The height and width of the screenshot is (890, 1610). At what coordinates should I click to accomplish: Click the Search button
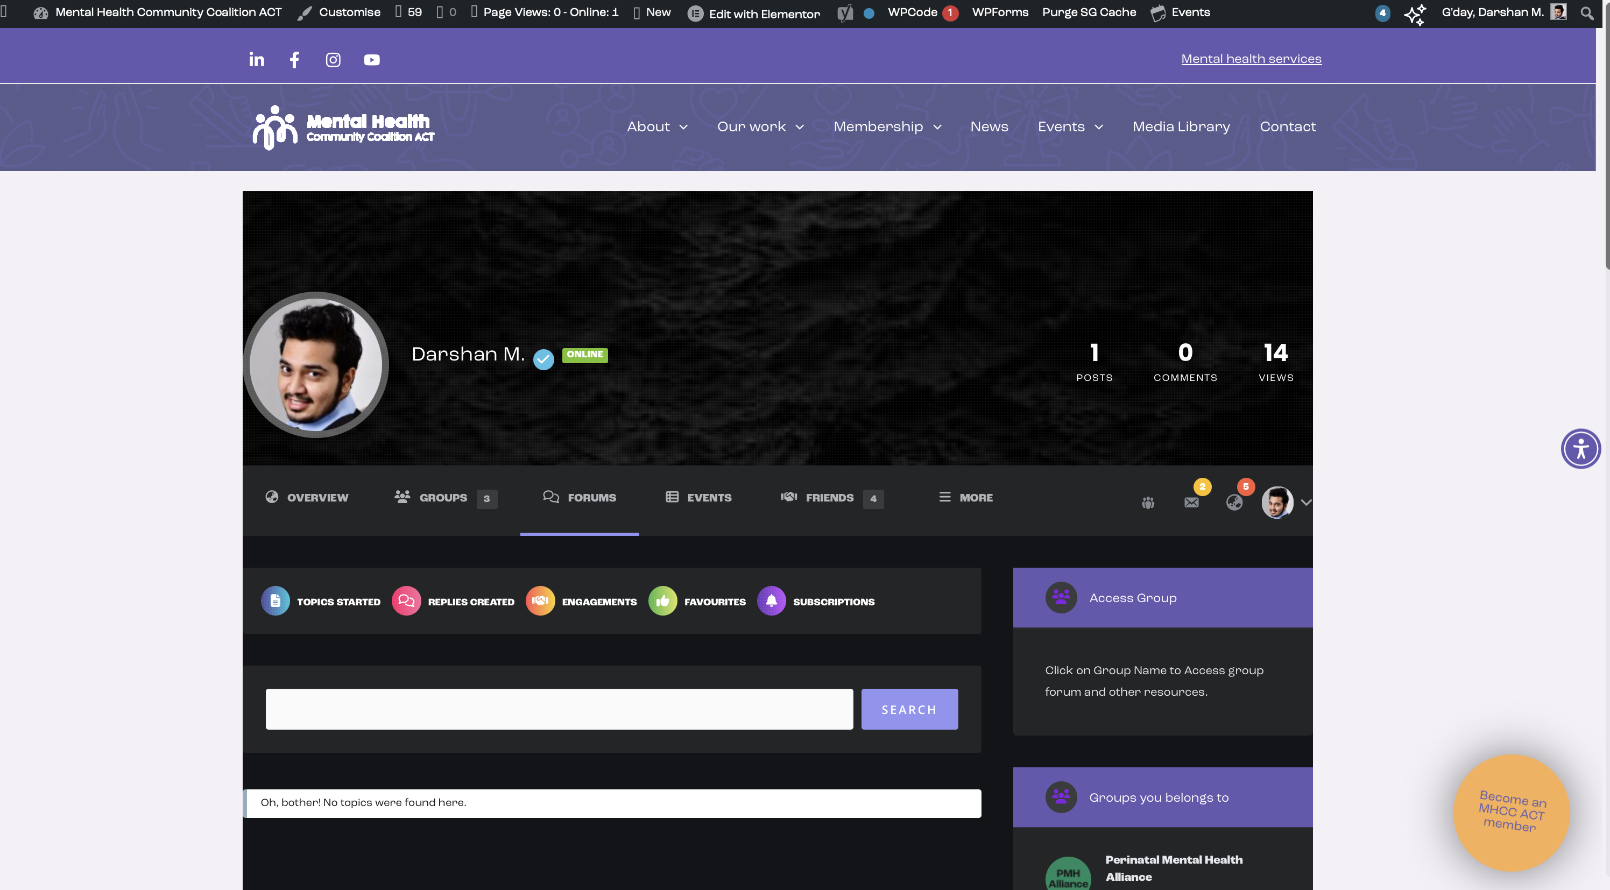pos(909,709)
